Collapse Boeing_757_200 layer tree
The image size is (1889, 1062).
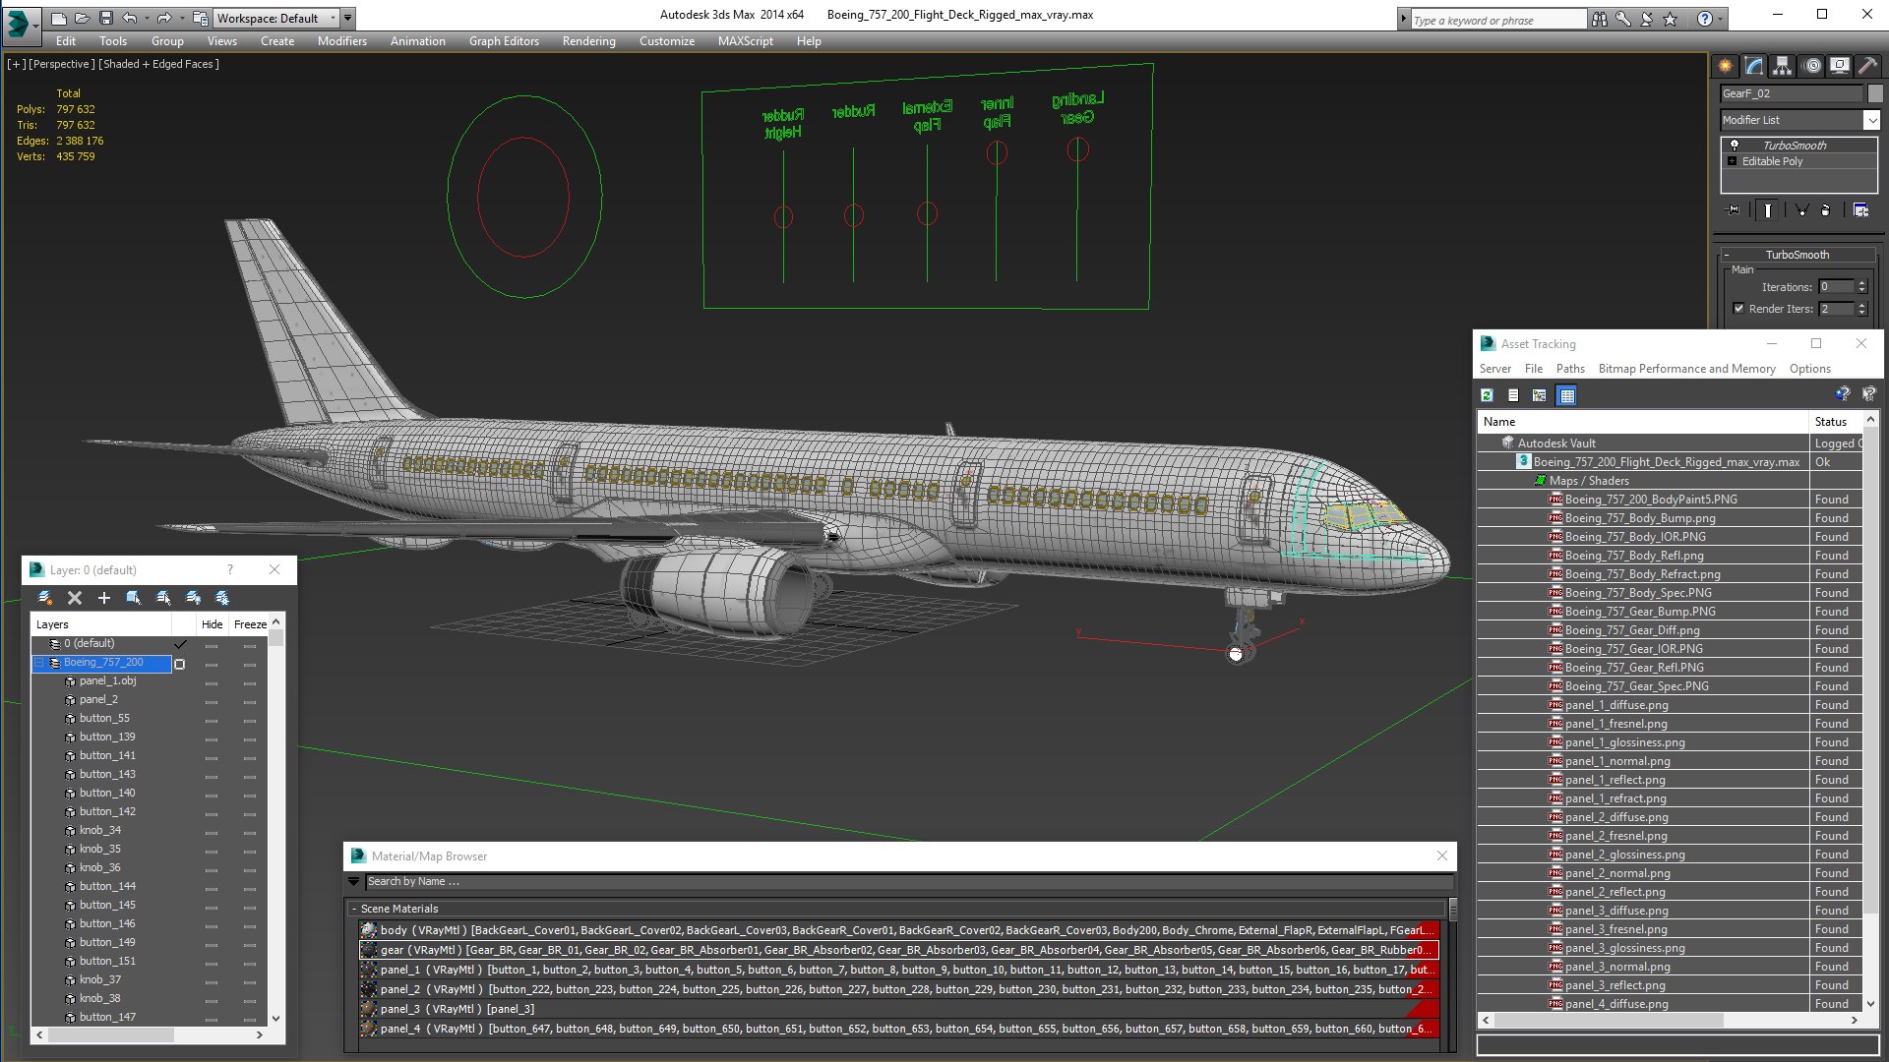39,663
